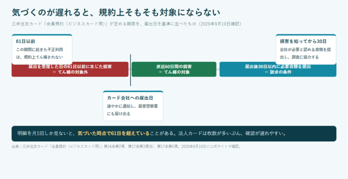
Task: Select the banner sentence 法人カードは枚数が多いぶん、確認が遅れやすい
Action: 232,133
